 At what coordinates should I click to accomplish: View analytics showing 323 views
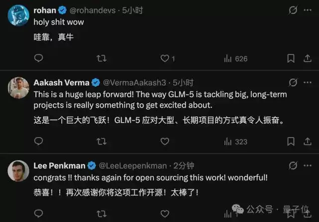pyautogui.click(x=235, y=142)
